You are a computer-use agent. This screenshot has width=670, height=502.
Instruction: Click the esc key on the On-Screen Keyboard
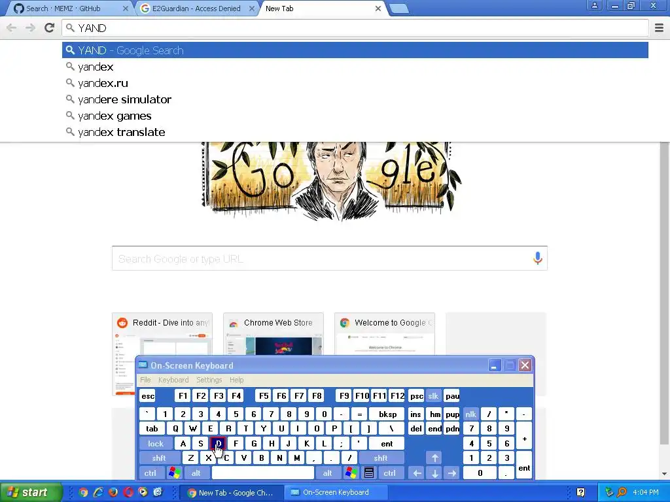(x=148, y=396)
